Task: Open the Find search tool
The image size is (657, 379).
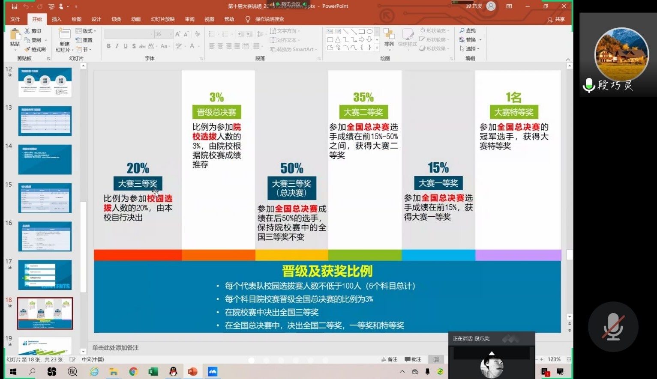Action: pyautogui.click(x=468, y=31)
